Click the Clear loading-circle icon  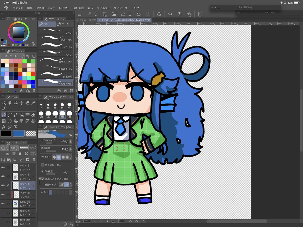tap(159, 14)
